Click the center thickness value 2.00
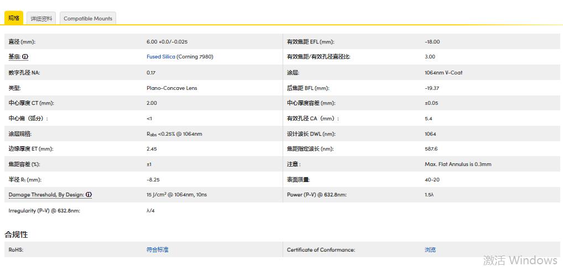The height and width of the screenshot is (267, 563). click(x=152, y=103)
